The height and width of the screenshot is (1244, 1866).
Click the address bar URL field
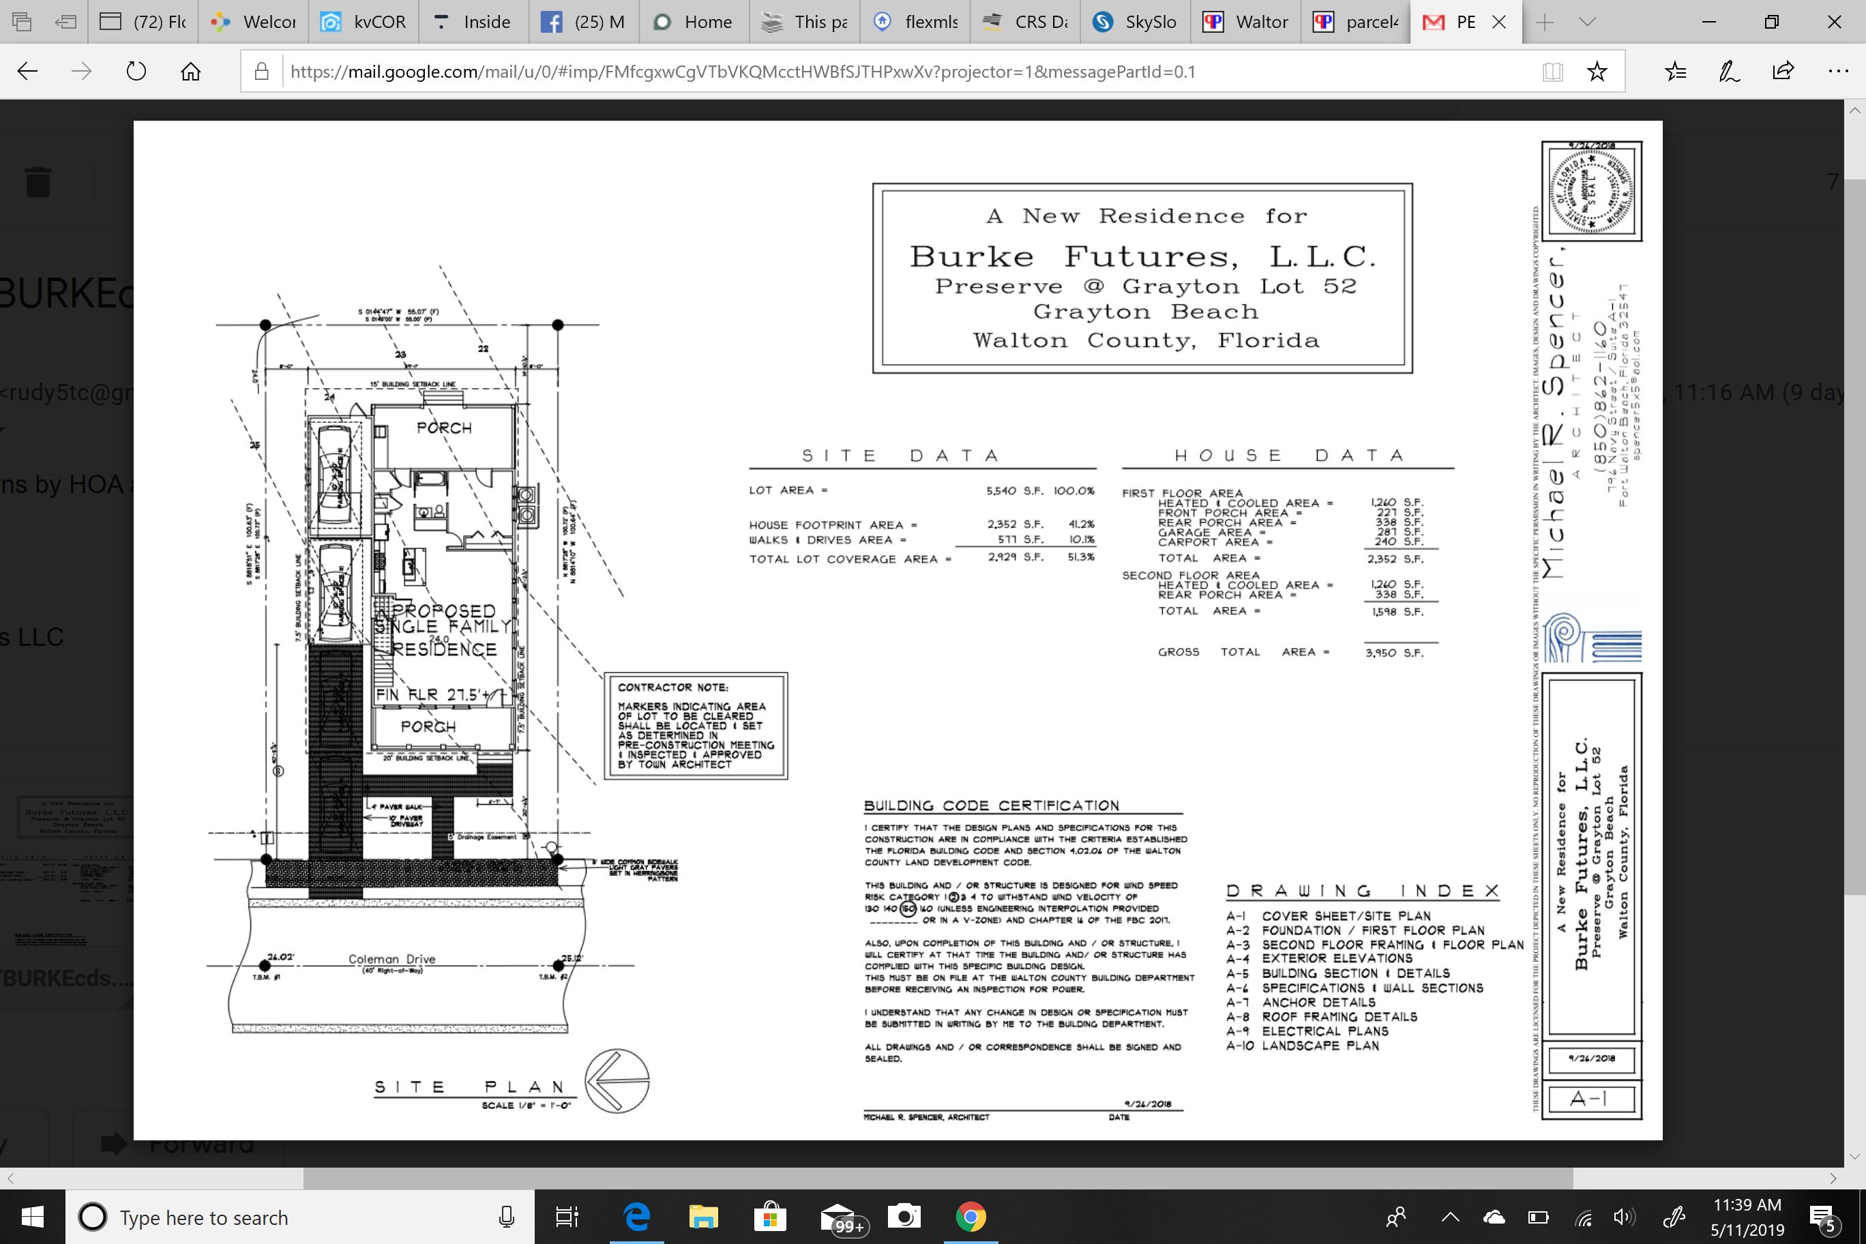point(873,72)
